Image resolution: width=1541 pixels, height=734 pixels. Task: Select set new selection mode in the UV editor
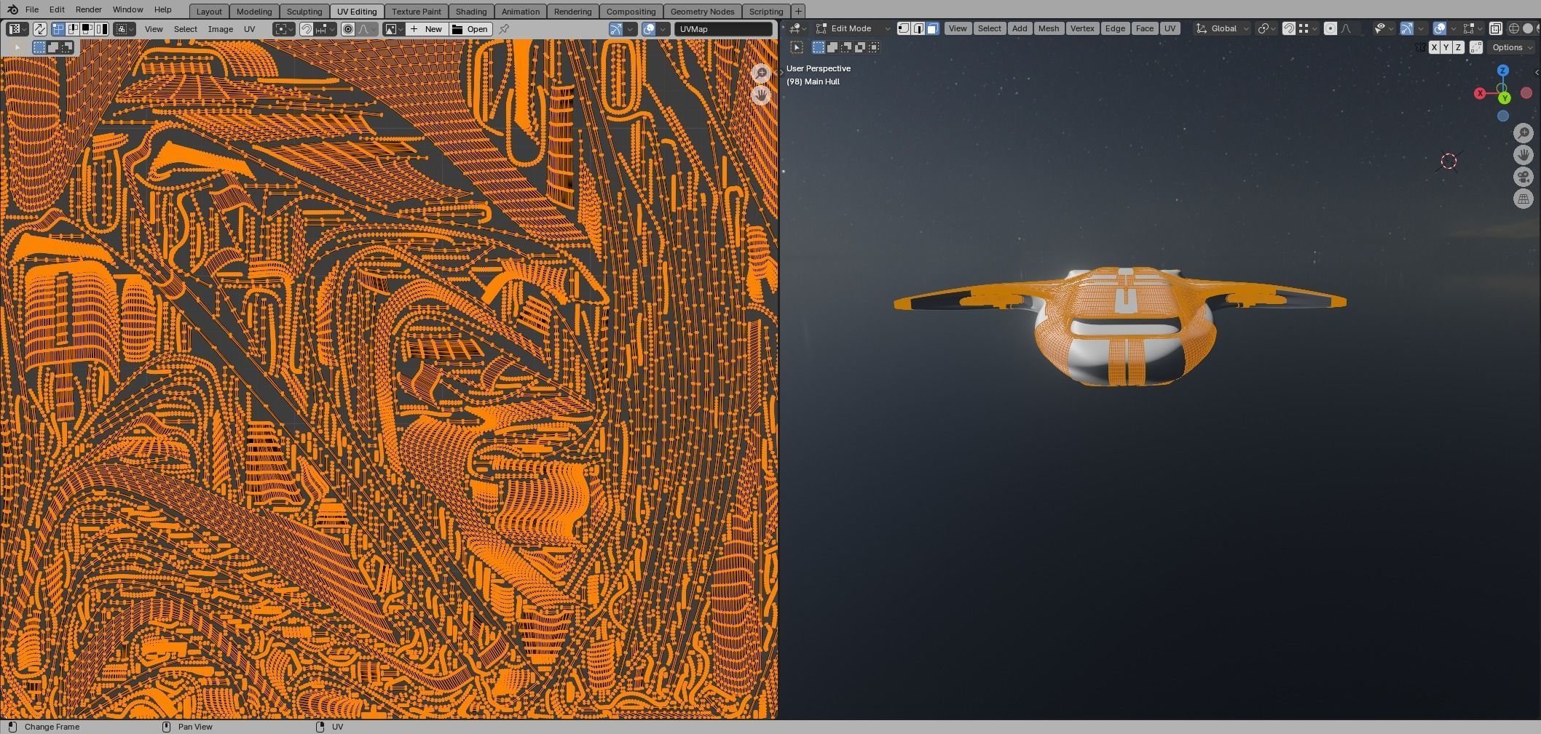39,47
